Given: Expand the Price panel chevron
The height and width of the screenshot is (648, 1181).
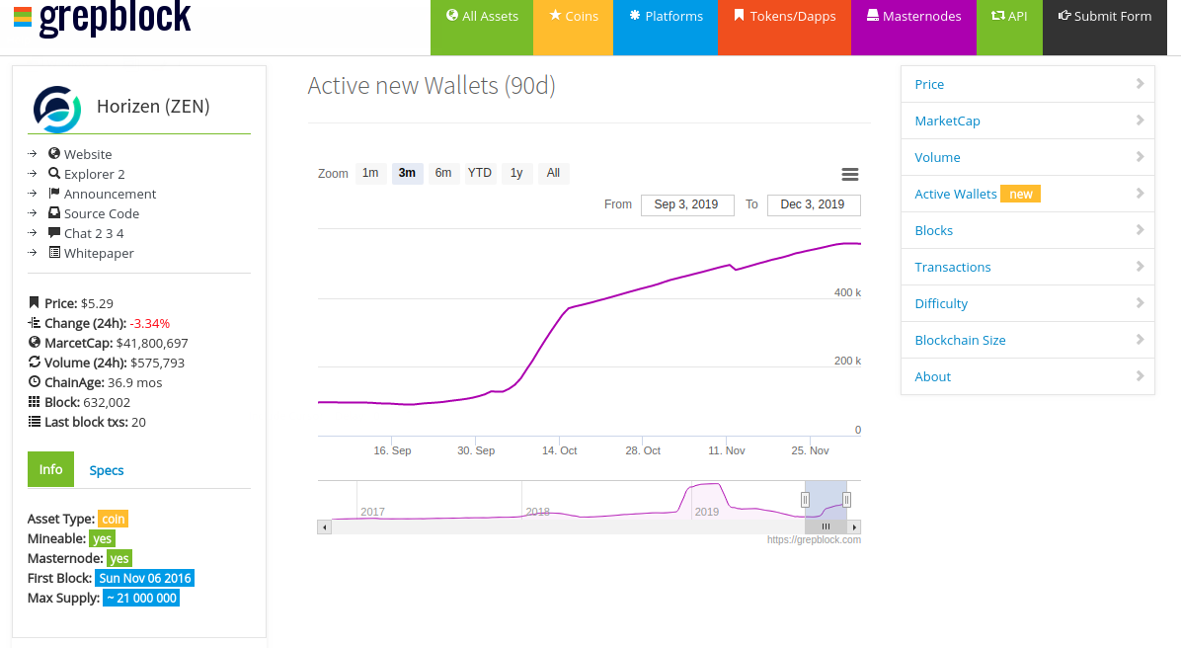Looking at the screenshot, I should 1140,84.
